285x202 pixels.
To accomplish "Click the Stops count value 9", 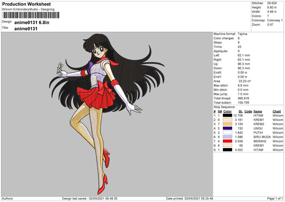I will click(238, 42).
